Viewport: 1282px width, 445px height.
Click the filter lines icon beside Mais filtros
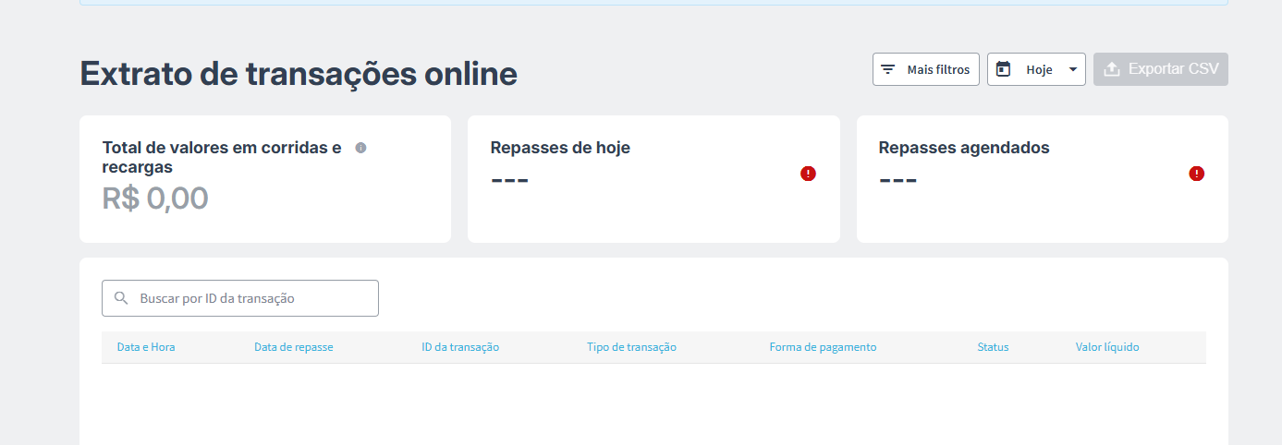(887, 69)
